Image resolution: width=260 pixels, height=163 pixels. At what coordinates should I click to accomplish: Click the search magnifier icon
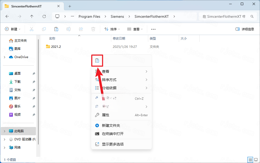coord(252,16)
